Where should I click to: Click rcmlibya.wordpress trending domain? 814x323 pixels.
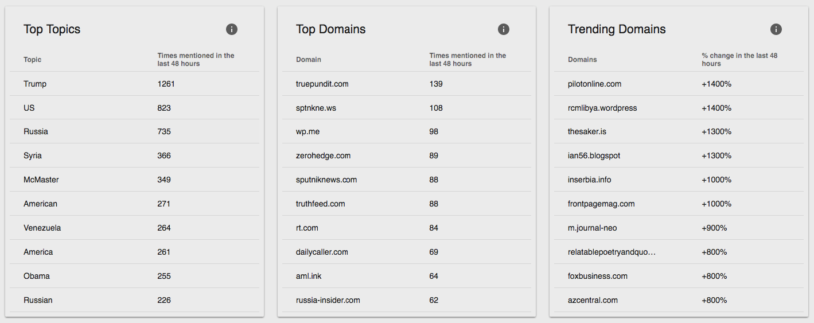[602, 108]
